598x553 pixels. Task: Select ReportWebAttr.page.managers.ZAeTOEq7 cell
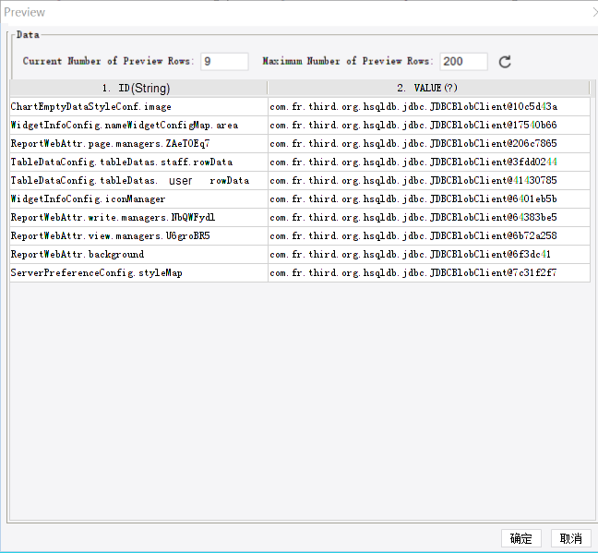point(138,143)
